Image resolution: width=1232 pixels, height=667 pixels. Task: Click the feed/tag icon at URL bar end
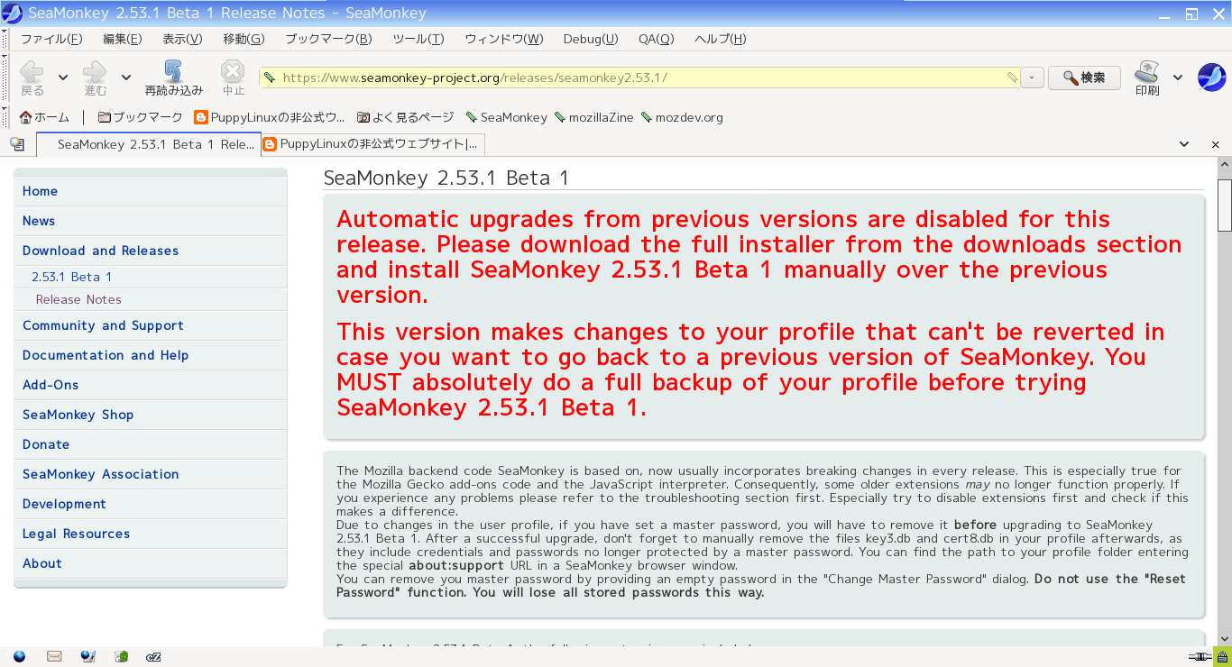click(1012, 78)
